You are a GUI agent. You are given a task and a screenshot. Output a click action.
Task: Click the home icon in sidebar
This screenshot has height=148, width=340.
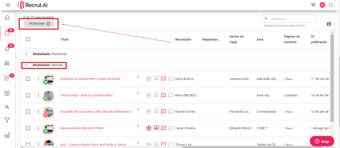click(x=7, y=17)
